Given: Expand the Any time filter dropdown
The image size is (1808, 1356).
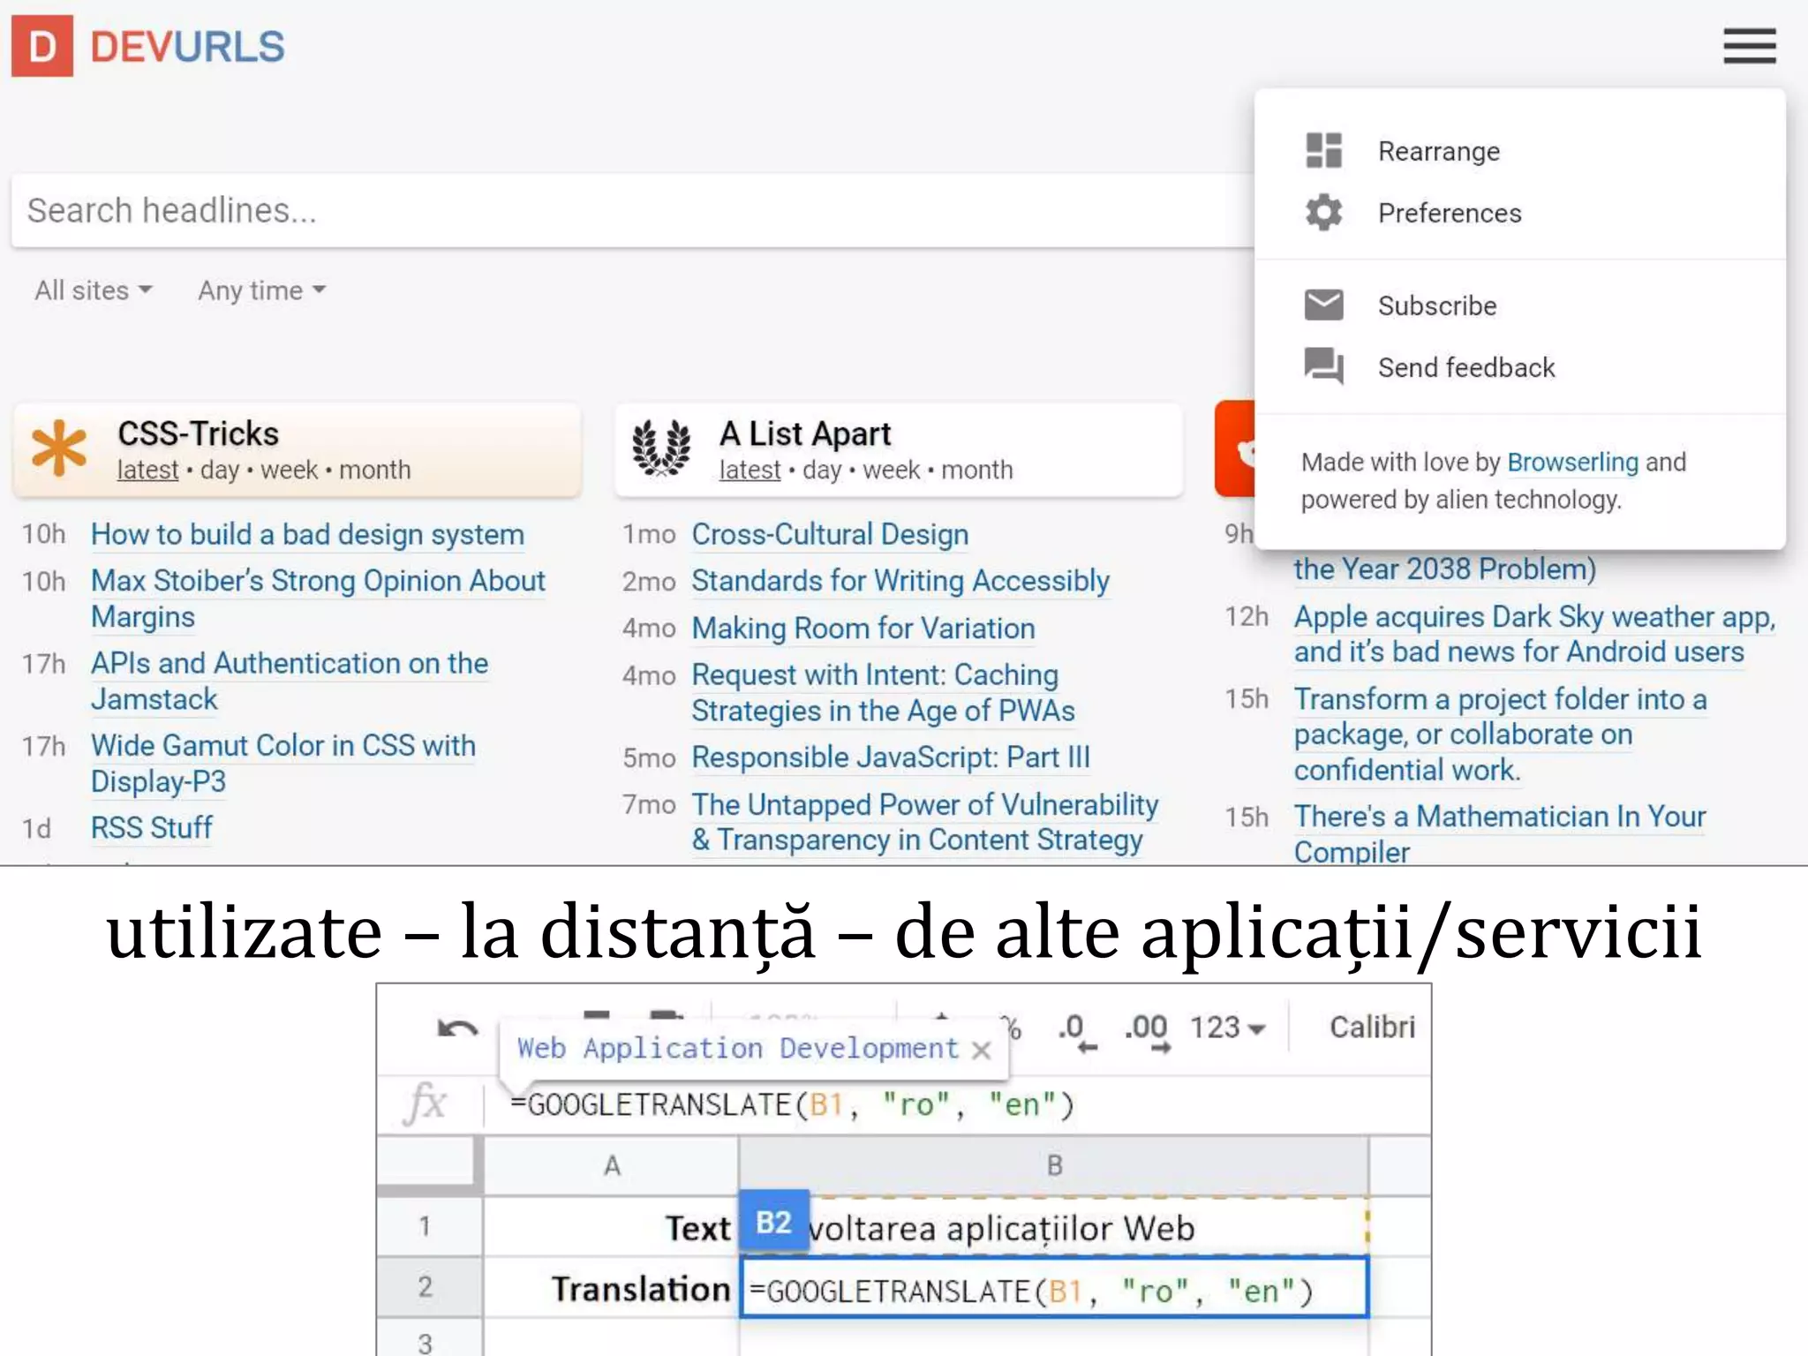Looking at the screenshot, I should [x=261, y=290].
